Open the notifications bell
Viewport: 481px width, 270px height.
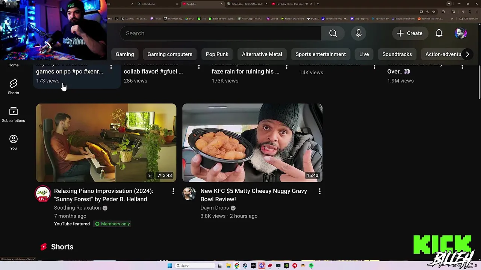click(x=439, y=33)
